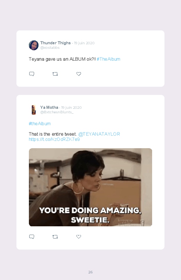Viewport: 181px width, 280px height.
Task: Open the #TheAlbum hashtag link
Action: point(108,59)
